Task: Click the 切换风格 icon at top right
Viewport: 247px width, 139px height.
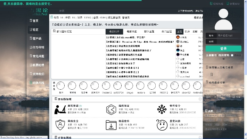Action: 212,3
